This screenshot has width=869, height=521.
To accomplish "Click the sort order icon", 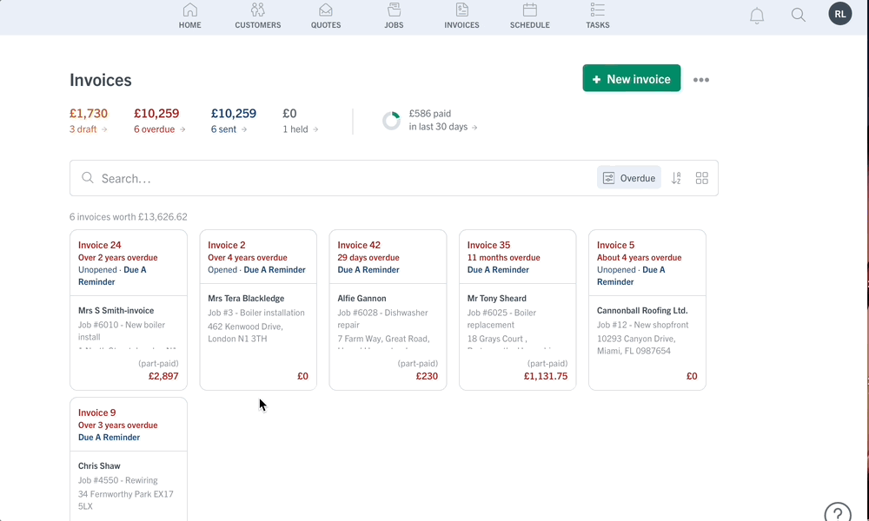I will [676, 178].
